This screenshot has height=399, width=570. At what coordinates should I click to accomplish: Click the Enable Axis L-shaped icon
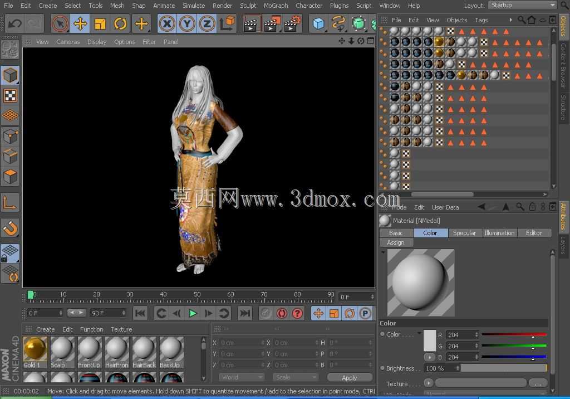click(10, 203)
